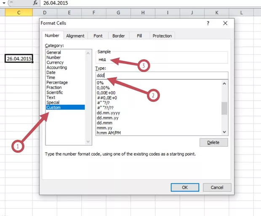Confirm with the OK button

click(x=185, y=187)
